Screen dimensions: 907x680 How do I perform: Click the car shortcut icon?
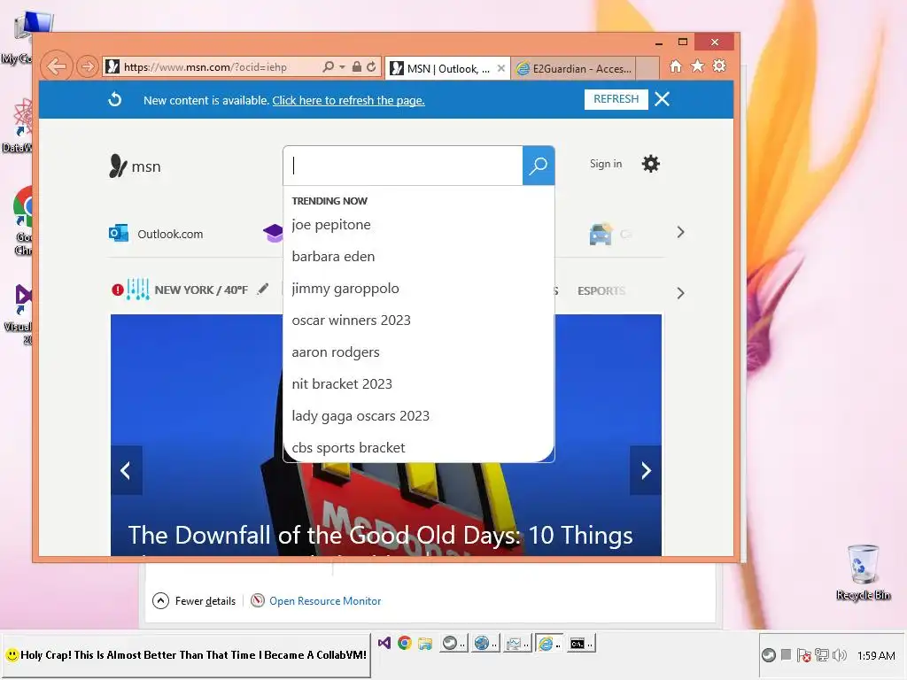pos(601,234)
